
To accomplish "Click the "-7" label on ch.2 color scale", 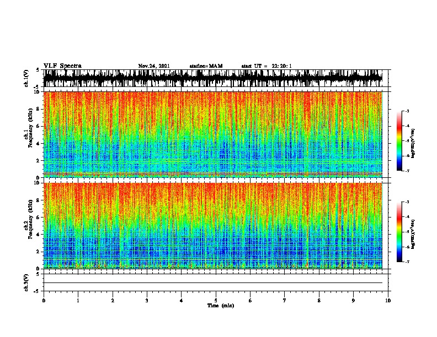I will (407, 262).
